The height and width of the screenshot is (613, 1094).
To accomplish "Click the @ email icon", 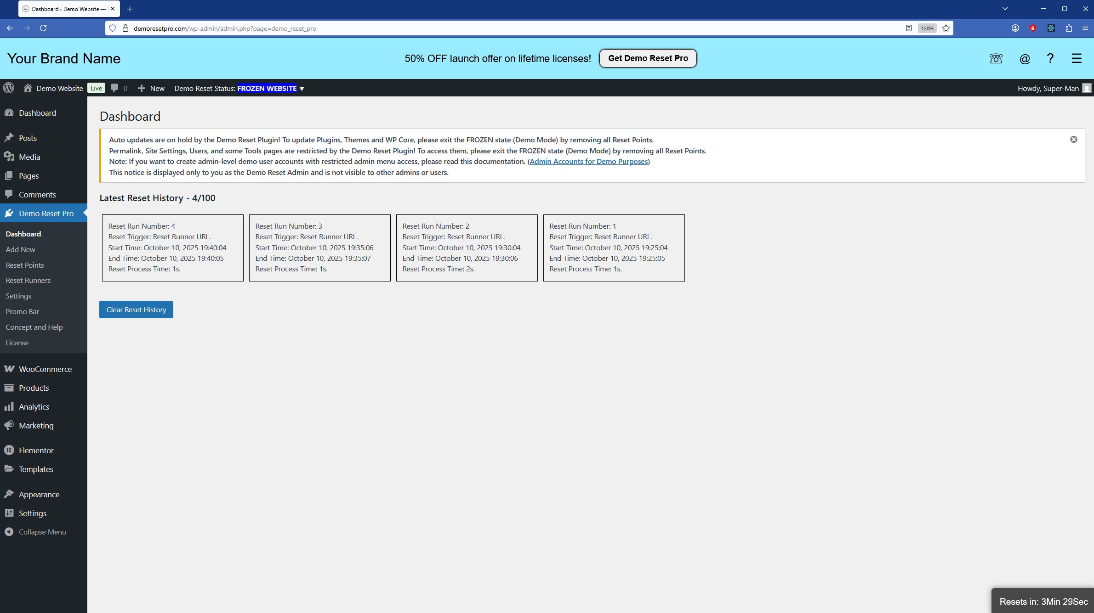I will pos(1025,58).
